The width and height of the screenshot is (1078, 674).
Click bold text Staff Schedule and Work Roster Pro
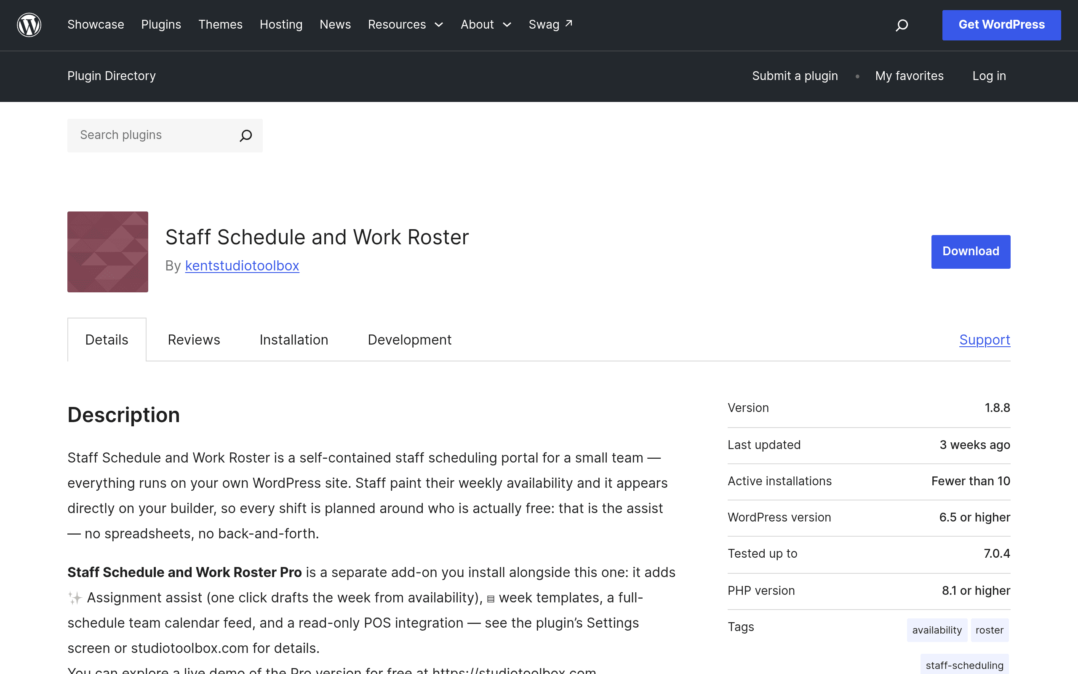click(184, 572)
